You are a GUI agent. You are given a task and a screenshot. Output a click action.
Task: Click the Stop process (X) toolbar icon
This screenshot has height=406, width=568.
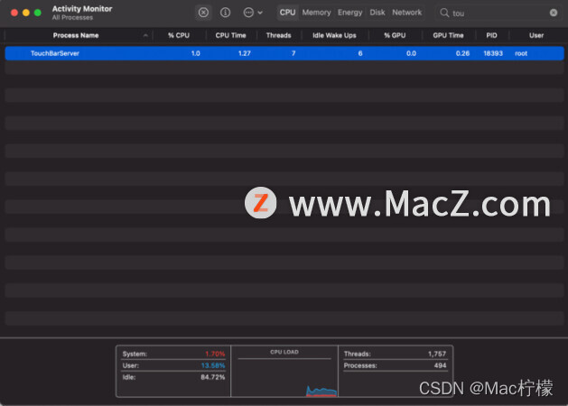(x=203, y=13)
